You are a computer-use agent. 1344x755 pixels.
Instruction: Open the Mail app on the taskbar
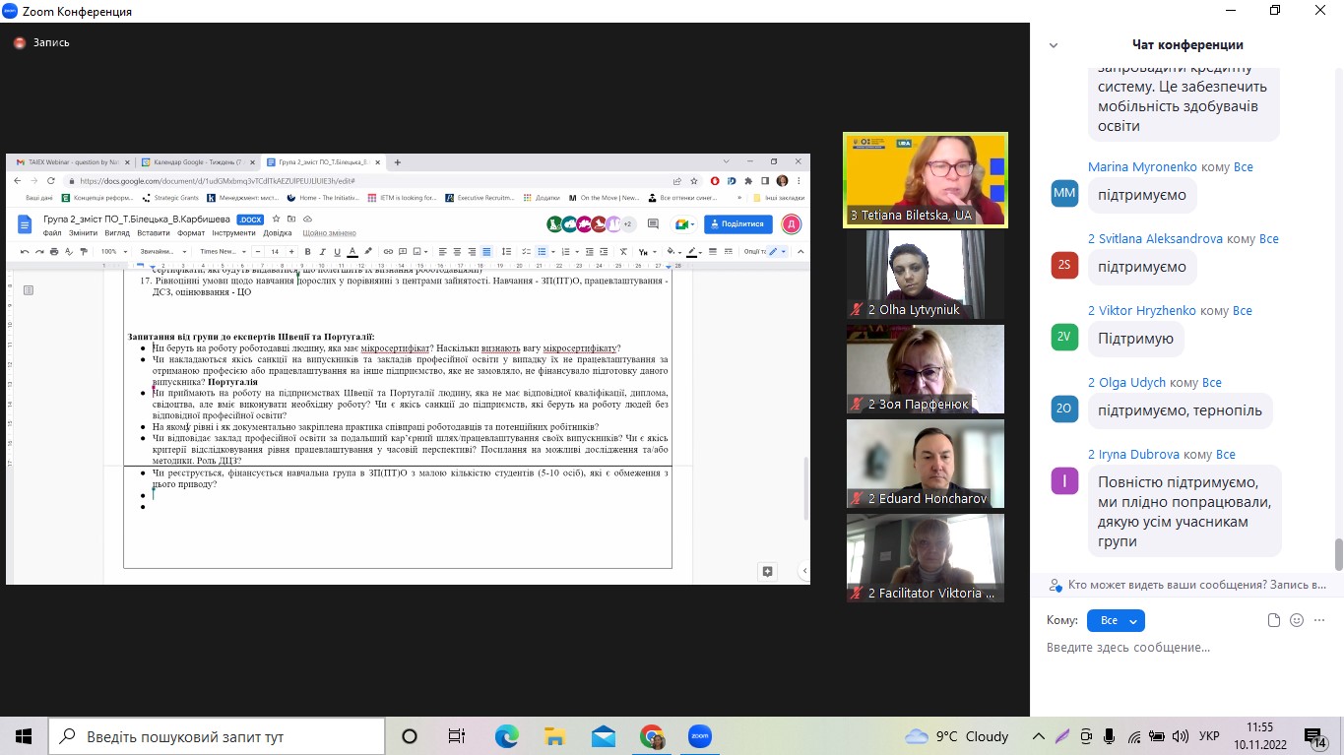(x=603, y=736)
